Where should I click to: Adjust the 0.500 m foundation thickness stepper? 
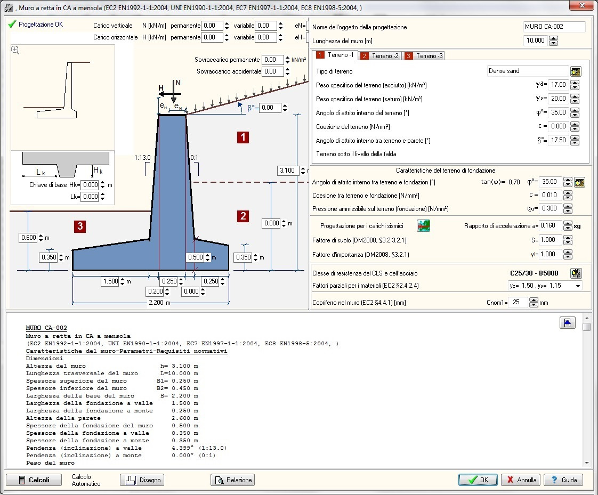[x=207, y=257]
